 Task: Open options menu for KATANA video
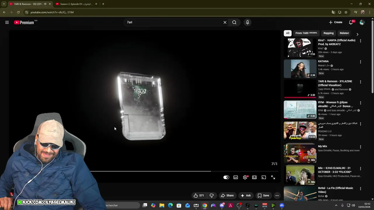[361, 62]
